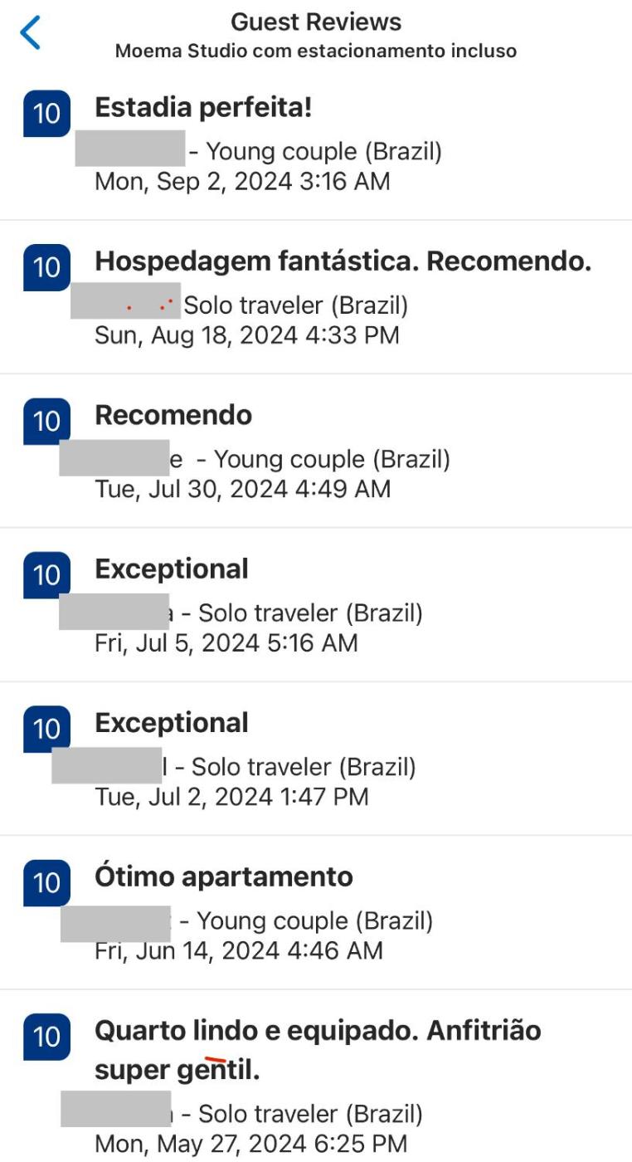Open the "Ótimo apartamento" review title
This screenshot has height=1162, width=632.
224,876
